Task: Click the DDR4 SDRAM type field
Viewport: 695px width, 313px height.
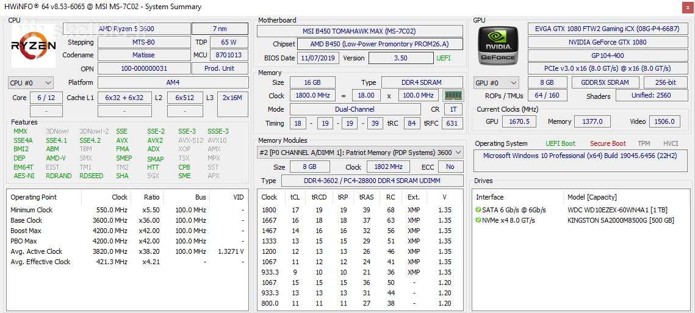Action: (422, 82)
